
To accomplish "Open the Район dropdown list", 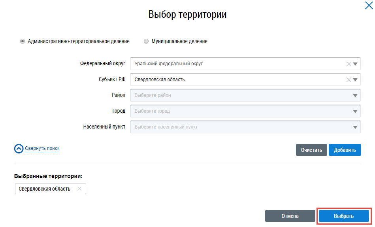I will pyautogui.click(x=245, y=95).
